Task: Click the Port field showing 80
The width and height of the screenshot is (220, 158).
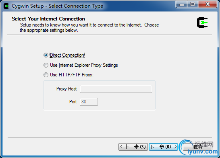Action: point(89,102)
